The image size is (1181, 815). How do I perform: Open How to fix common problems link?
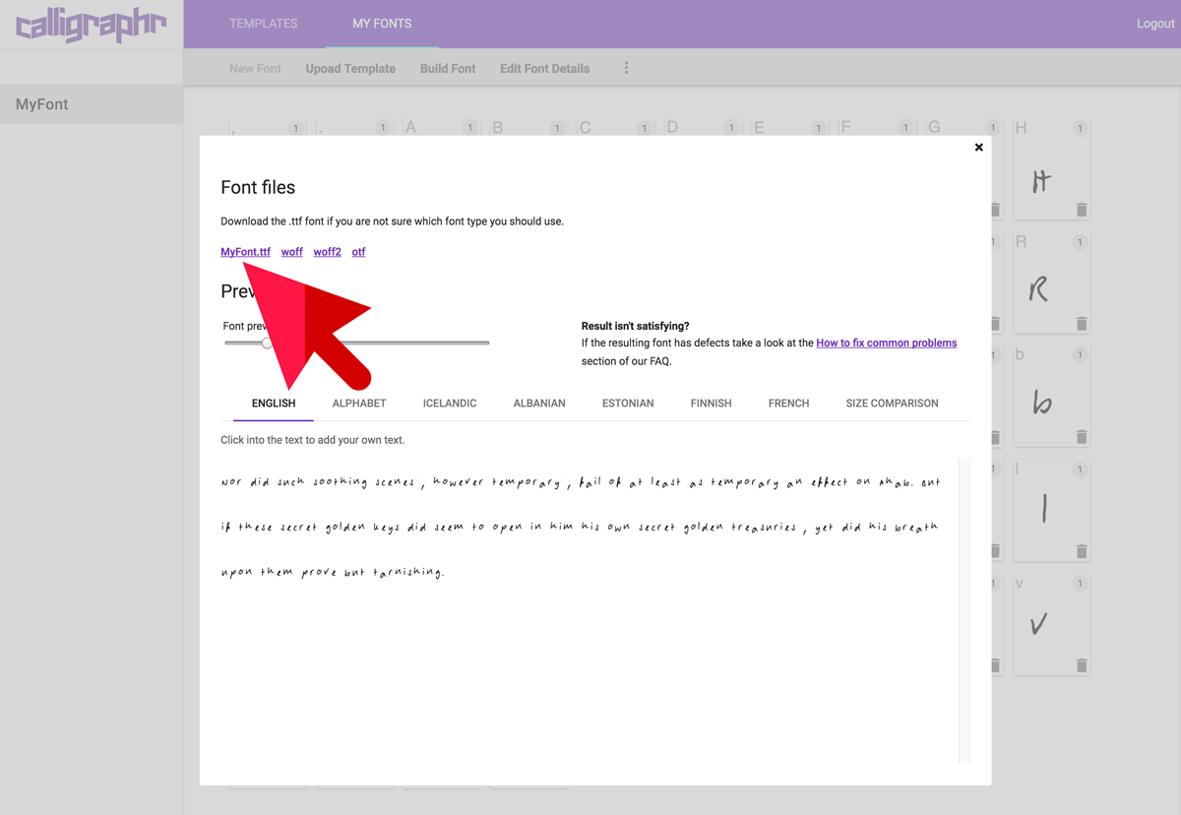tap(886, 344)
